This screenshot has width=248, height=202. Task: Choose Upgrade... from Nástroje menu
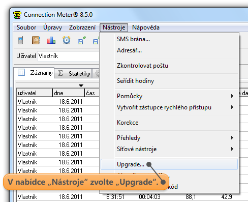pos(169,164)
